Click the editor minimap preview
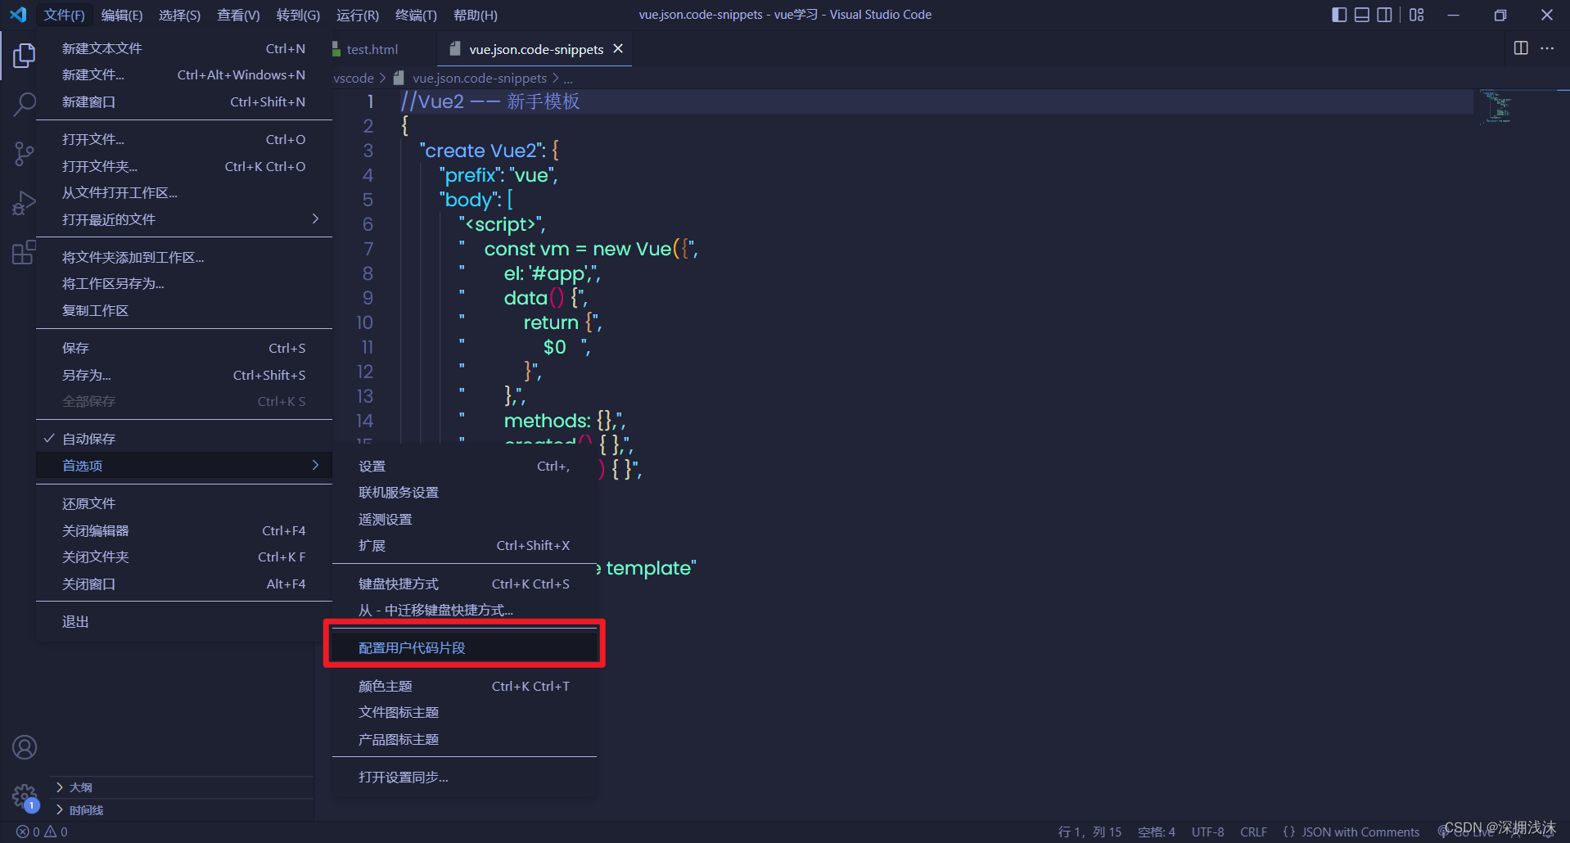This screenshot has height=843, width=1570. (x=1498, y=107)
